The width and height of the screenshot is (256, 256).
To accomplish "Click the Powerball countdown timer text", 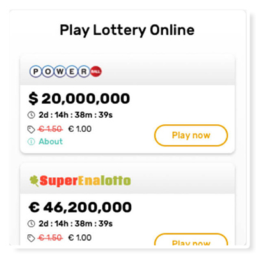I will pos(76,115).
